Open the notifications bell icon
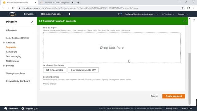197x111 pixels. [119, 14]
